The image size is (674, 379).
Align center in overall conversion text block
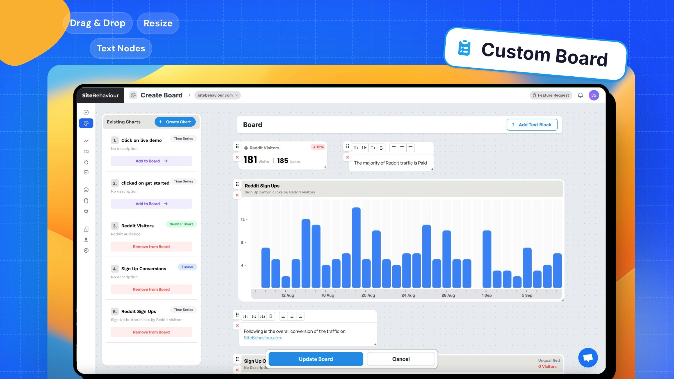[292, 316]
